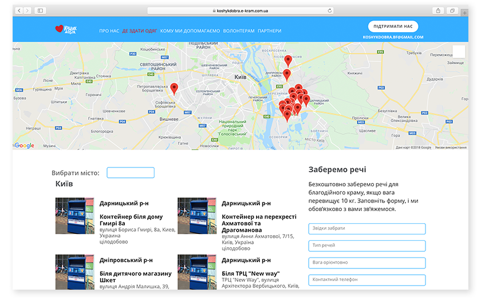This screenshot has height=304, width=481.
Task: Go to 'Кому ми допомагаємо' section
Action: (x=190, y=31)
